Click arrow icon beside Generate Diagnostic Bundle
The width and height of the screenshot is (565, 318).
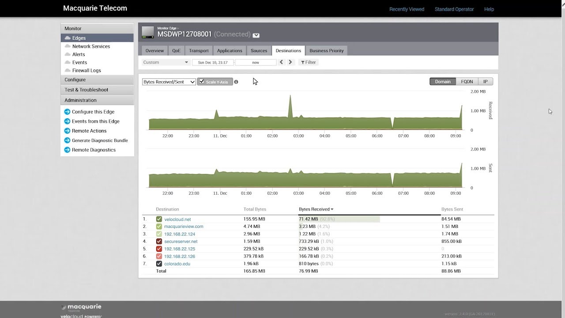67,140
